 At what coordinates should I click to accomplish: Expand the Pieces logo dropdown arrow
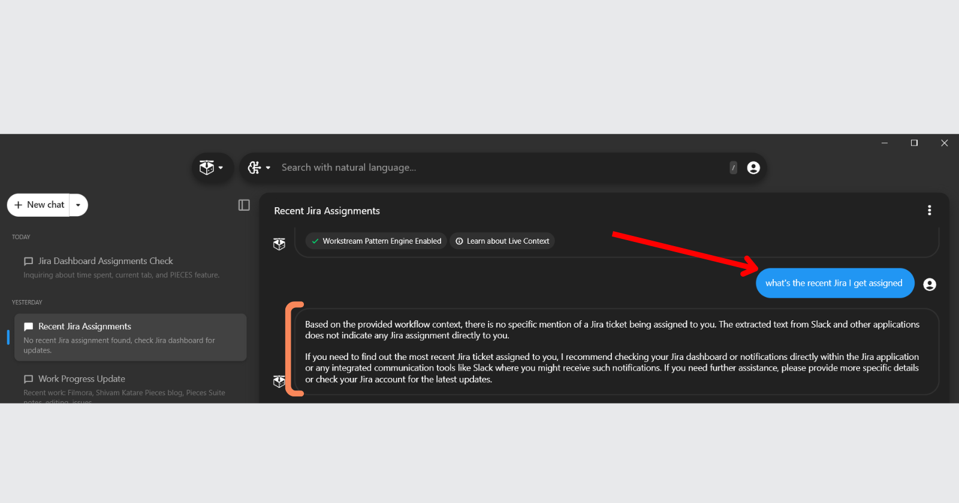pos(221,168)
